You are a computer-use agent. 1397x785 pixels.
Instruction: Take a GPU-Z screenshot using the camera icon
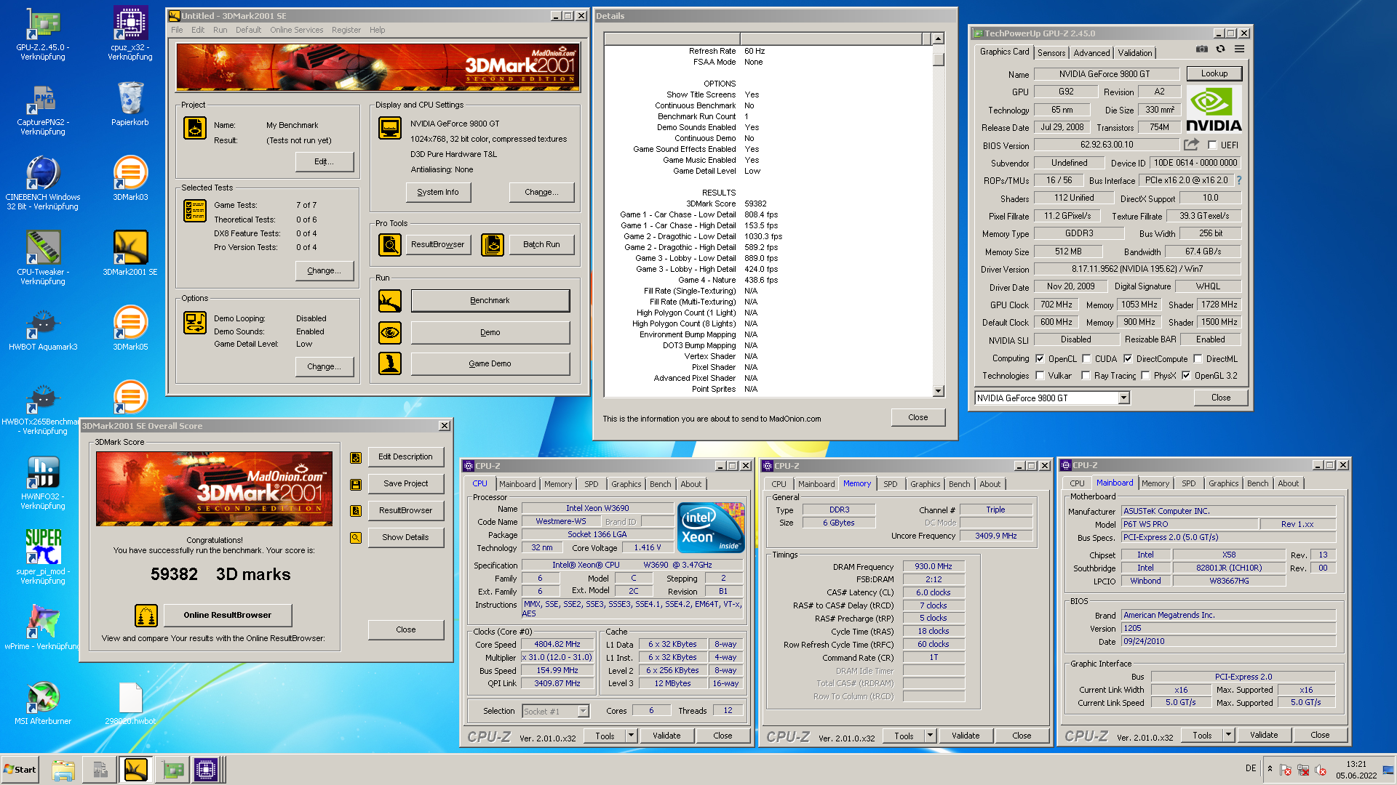pyautogui.click(x=1202, y=49)
